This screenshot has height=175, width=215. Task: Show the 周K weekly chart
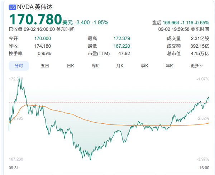click(95, 66)
